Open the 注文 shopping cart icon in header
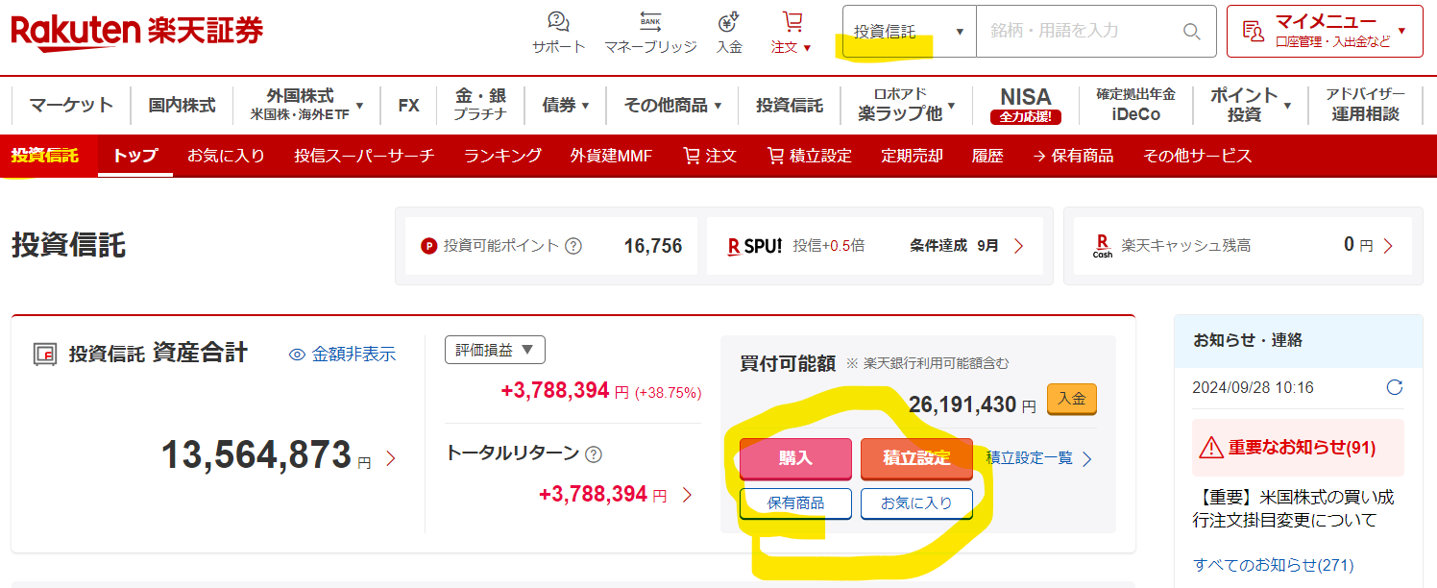Screen dimensions: 1437x588 click(x=791, y=21)
